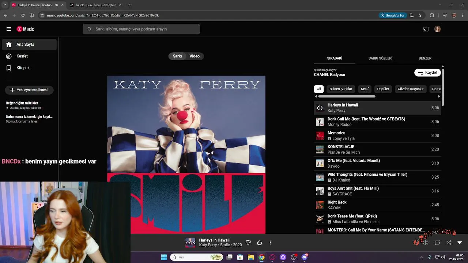Viewport: 468px width, 263px height.
Task: Like Harleys In Hawaii with thumbs up
Action: point(260,243)
